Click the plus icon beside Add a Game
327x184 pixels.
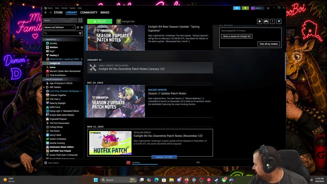click(46, 163)
